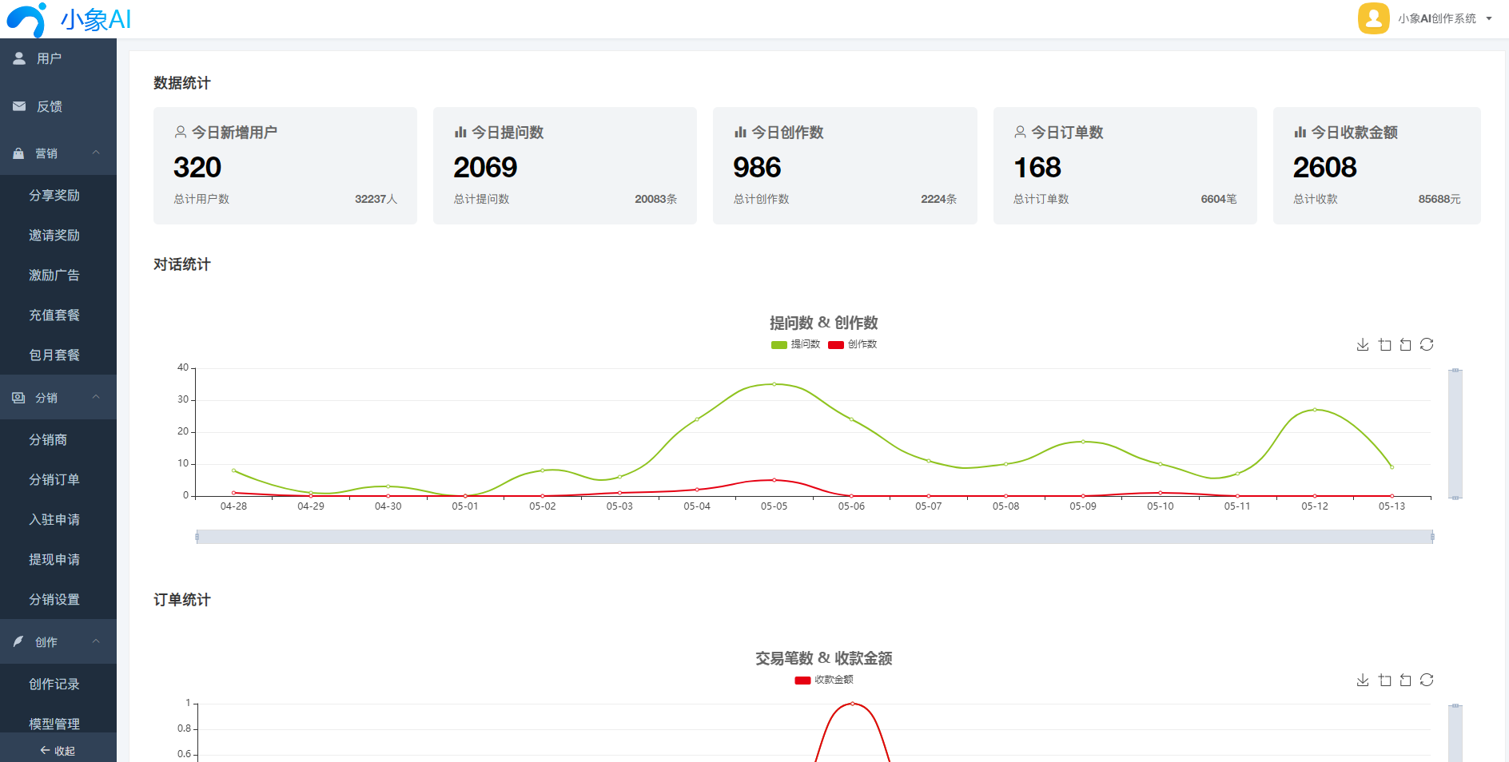1509x762 pixels.
Task: Click the horizontal data zoom slider of 提问数 chart
Action: click(814, 537)
